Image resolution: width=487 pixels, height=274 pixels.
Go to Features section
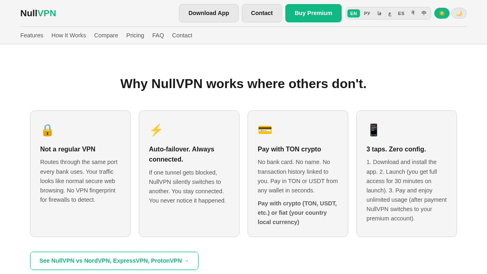click(x=32, y=35)
